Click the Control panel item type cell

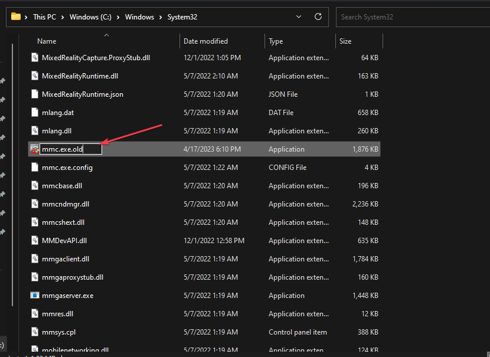298,332
